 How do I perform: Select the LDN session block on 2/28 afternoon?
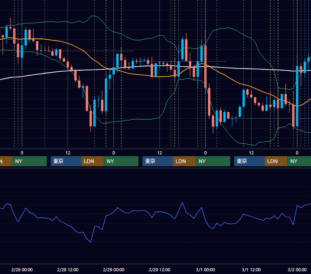click(x=93, y=161)
